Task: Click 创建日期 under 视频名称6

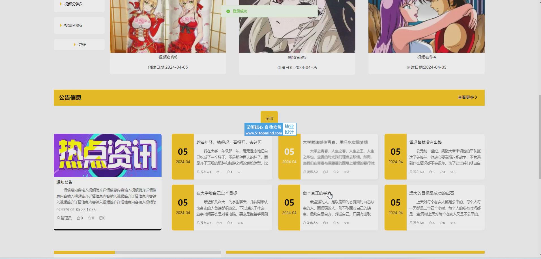Action: [168, 67]
